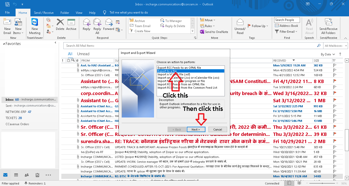The height and width of the screenshot is (186, 349).
Task: Open the Address Book
Action: tap(286, 26)
